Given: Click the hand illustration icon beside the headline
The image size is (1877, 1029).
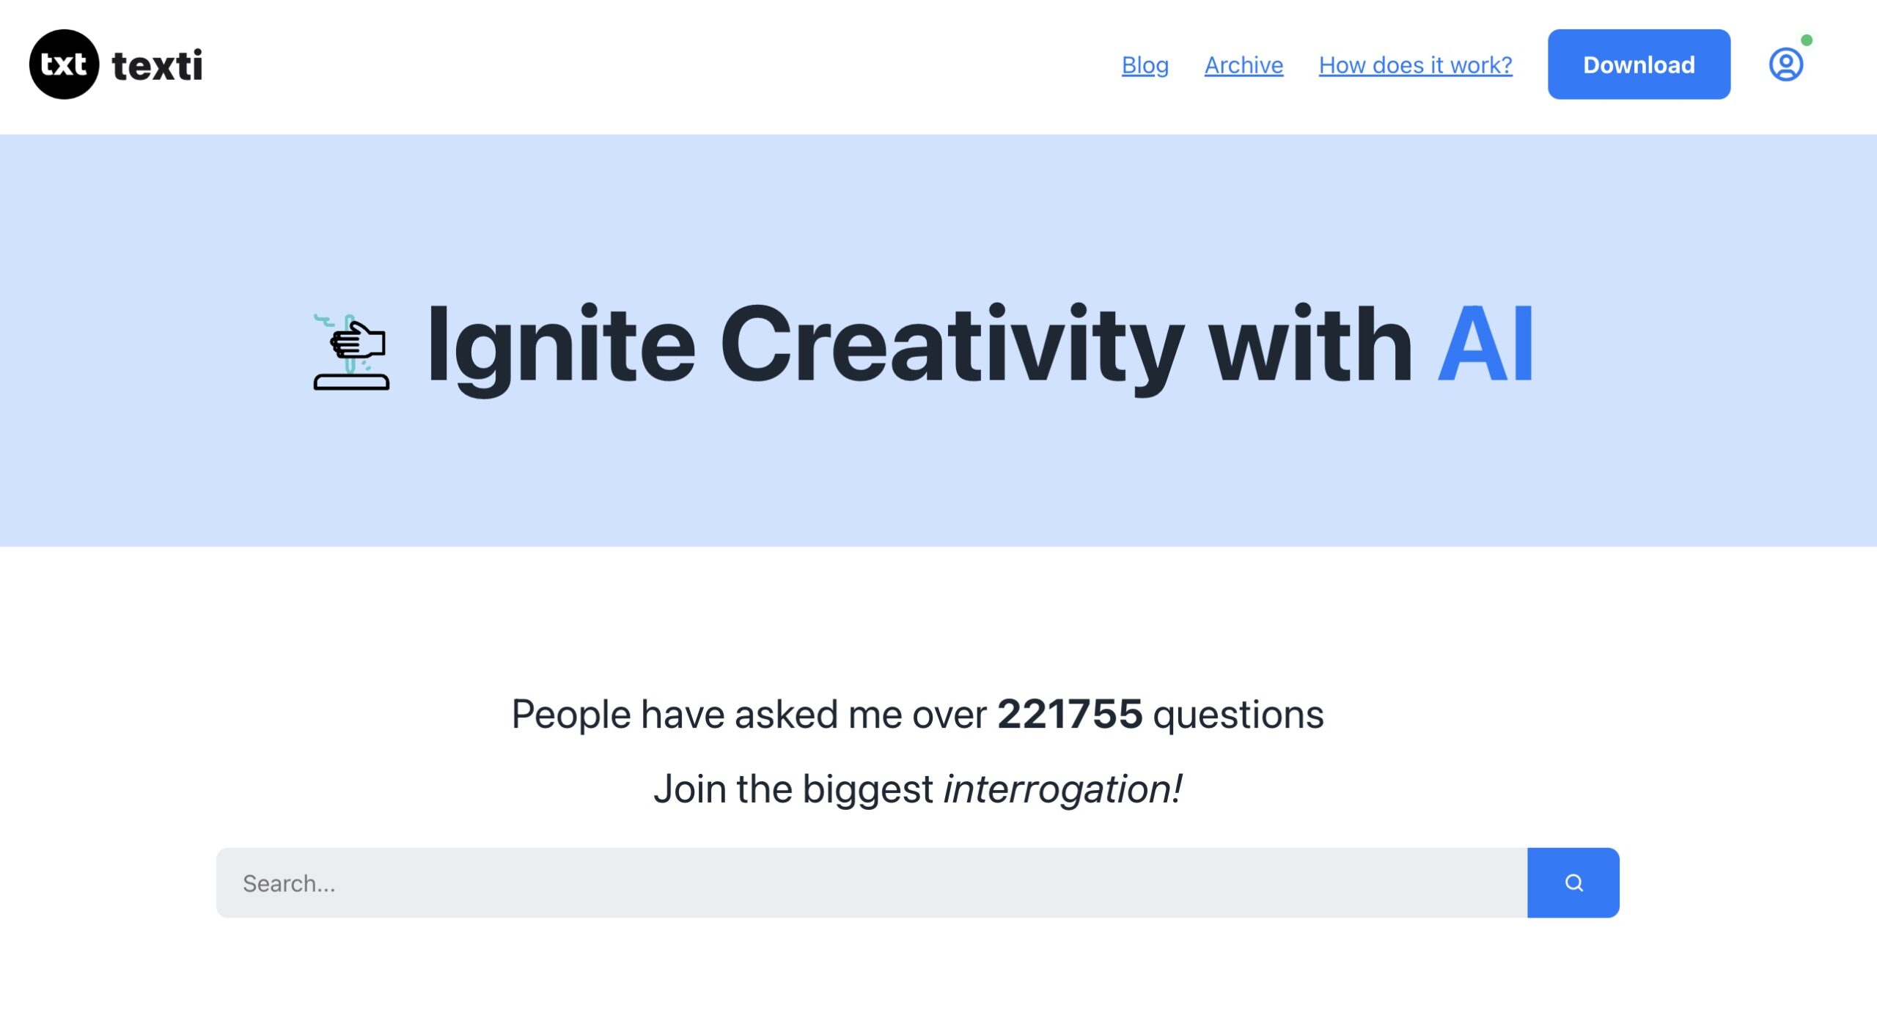Looking at the screenshot, I should (x=352, y=352).
